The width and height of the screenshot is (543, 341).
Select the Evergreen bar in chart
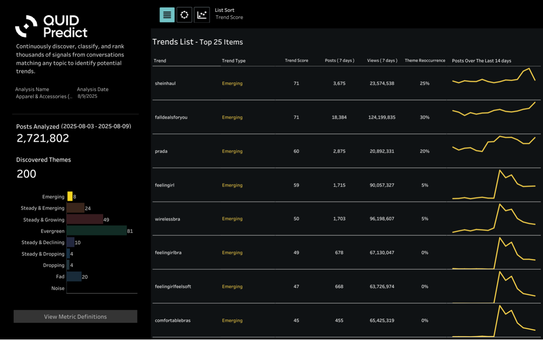coord(97,230)
